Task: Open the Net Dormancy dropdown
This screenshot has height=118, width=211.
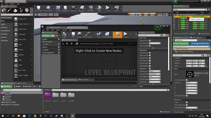Action: pyautogui.click(x=155, y=71)
